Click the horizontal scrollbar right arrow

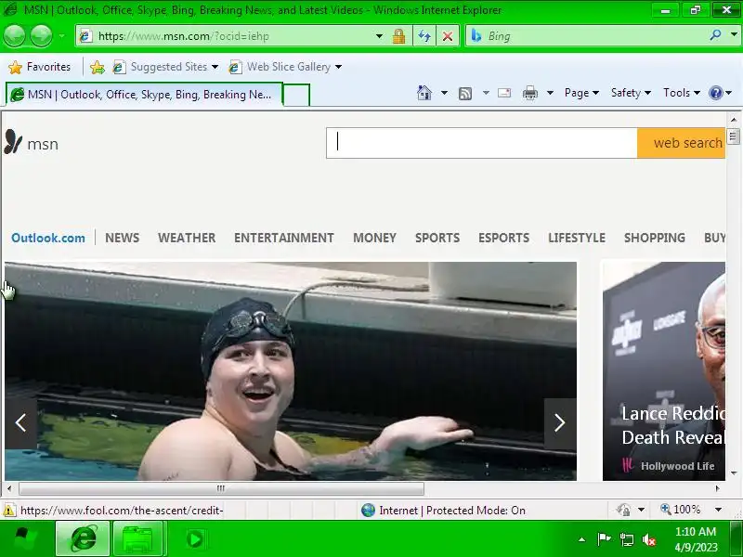pyautogui.click(x=718, y=488)
